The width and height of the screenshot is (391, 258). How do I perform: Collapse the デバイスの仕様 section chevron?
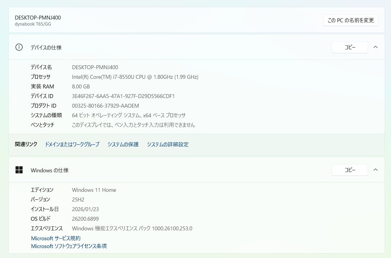(376, 47)
